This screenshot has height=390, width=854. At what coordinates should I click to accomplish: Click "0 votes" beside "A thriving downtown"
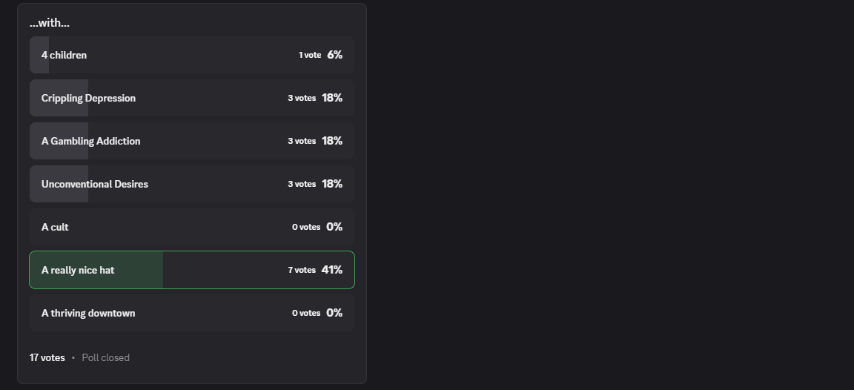pos(306,313)
